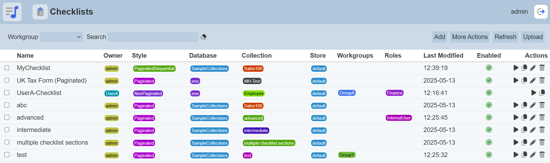This screenshot has height=163, width=550.
Task: Open the More Actions menu
Action: point(470,37)
